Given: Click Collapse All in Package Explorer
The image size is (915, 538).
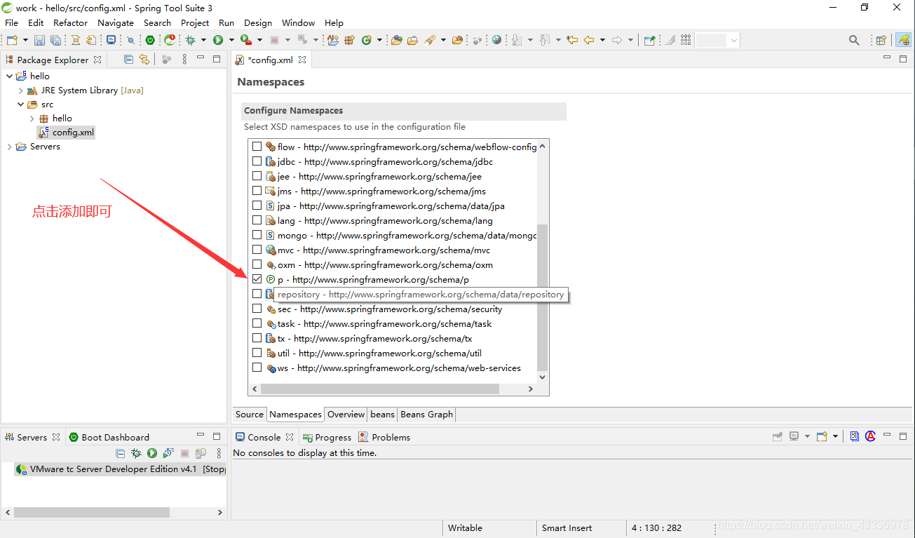Looking at the screenshot, I should 128,60.
